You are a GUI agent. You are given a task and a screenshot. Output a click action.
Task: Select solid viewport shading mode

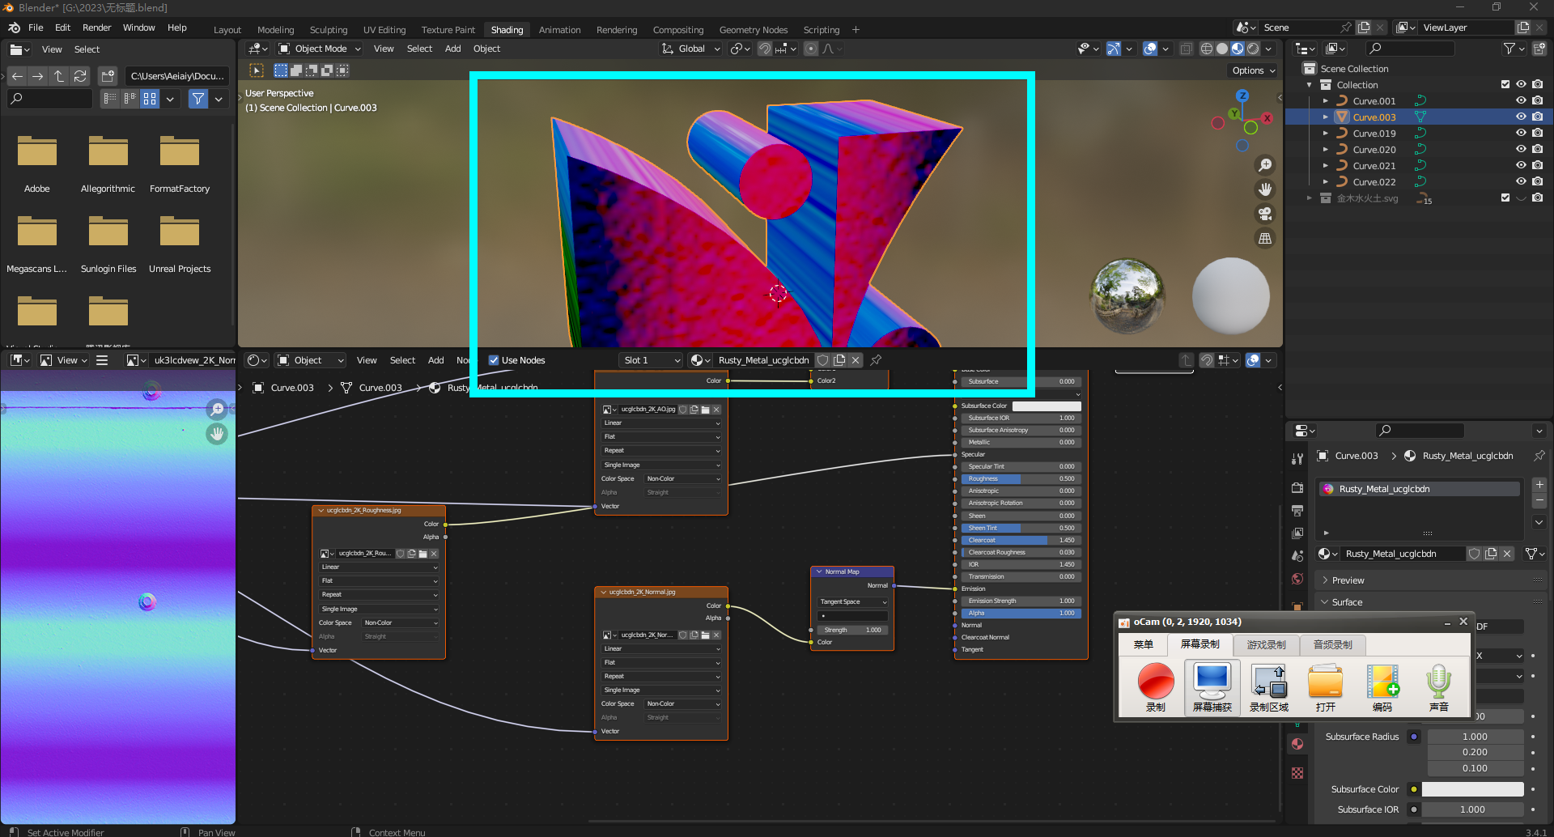[1221, 49]
